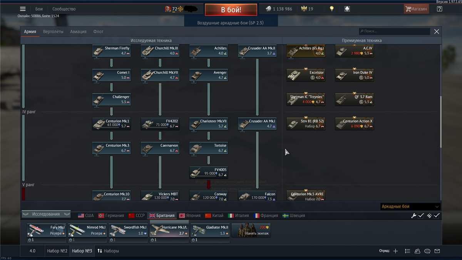The image size is (462, 260).
Task: Select the Япония nation tab
Action: (190, 216)
